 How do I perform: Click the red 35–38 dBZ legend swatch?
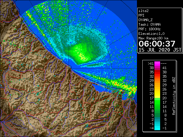(157, 72)
